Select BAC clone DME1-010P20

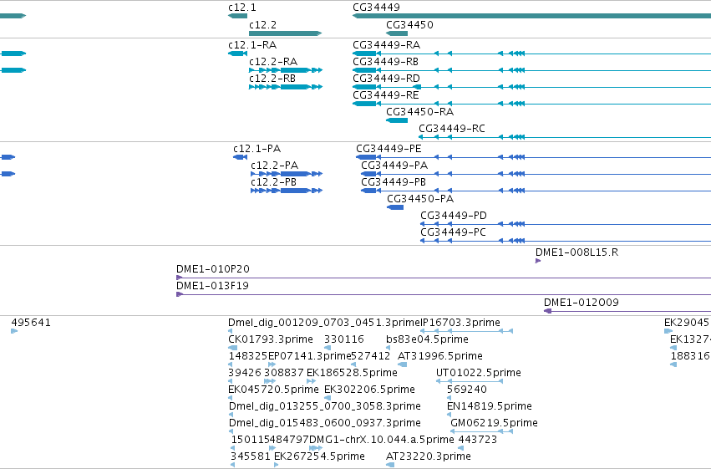444,278
